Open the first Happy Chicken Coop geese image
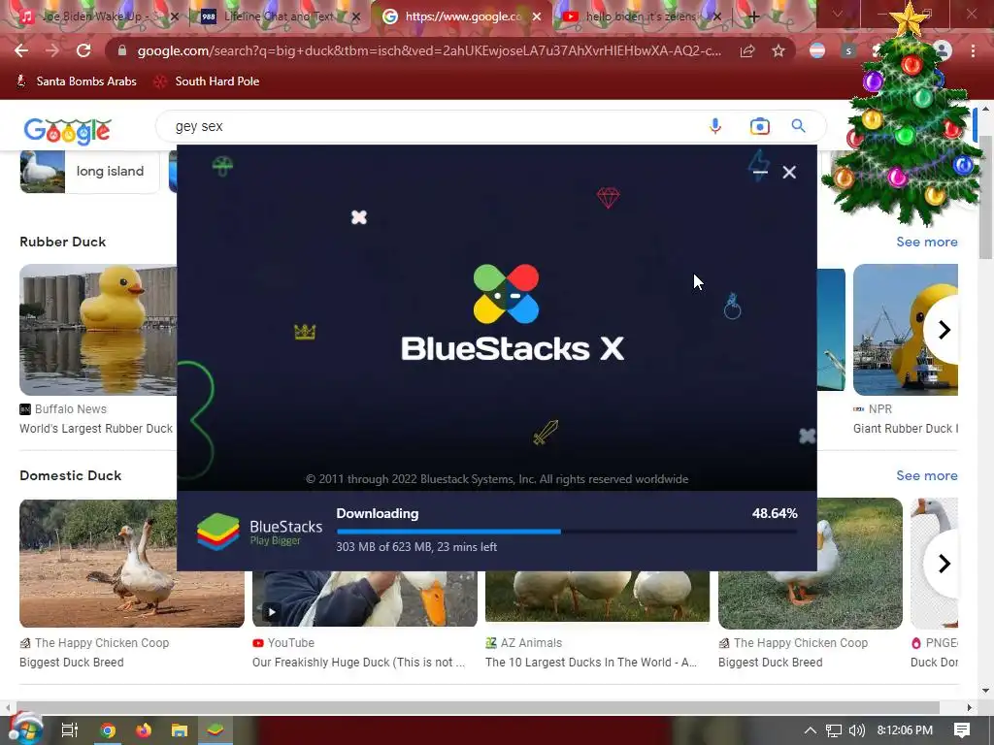994x745 pixels. [132, 564]
